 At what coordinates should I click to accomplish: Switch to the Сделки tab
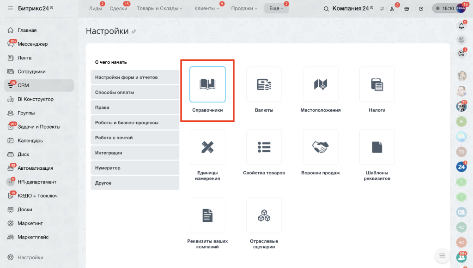click(x=118, y=8)
